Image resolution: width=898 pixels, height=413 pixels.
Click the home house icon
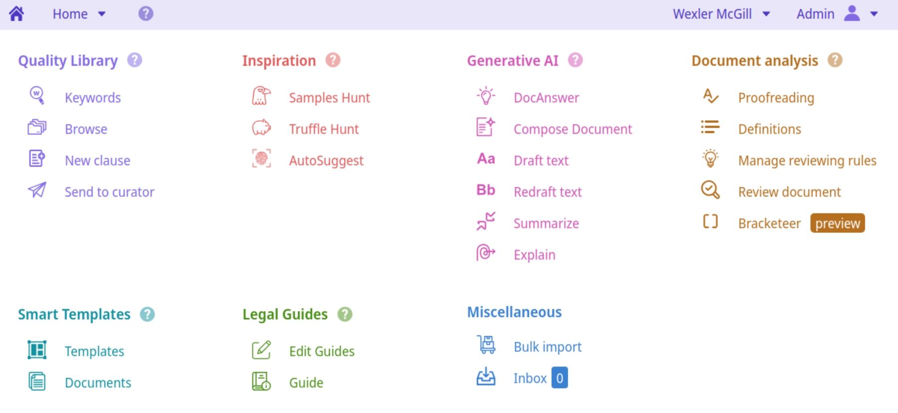[x=16, y=13]
